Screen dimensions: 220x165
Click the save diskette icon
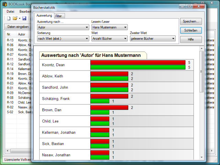click(25, 18)
